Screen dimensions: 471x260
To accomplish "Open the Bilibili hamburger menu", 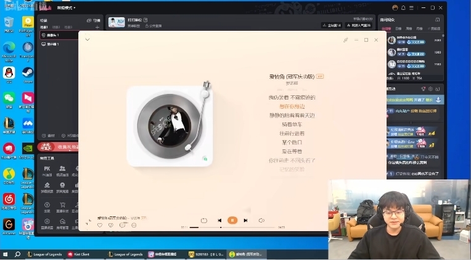I will (412, 8).
